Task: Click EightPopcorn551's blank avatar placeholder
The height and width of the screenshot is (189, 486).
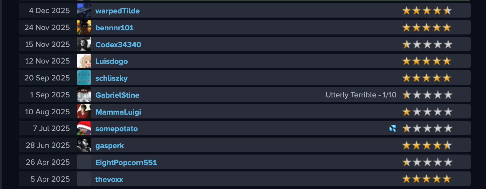Action: coord(84,162)
